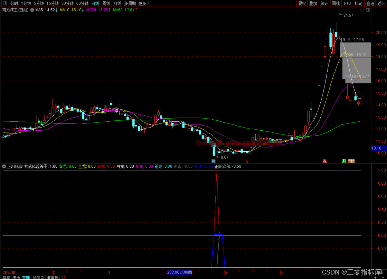Open the round dropdown beside 南方精工(日线)
The height and width of the screenshot is (279, 387).
(x=32, y=10)
